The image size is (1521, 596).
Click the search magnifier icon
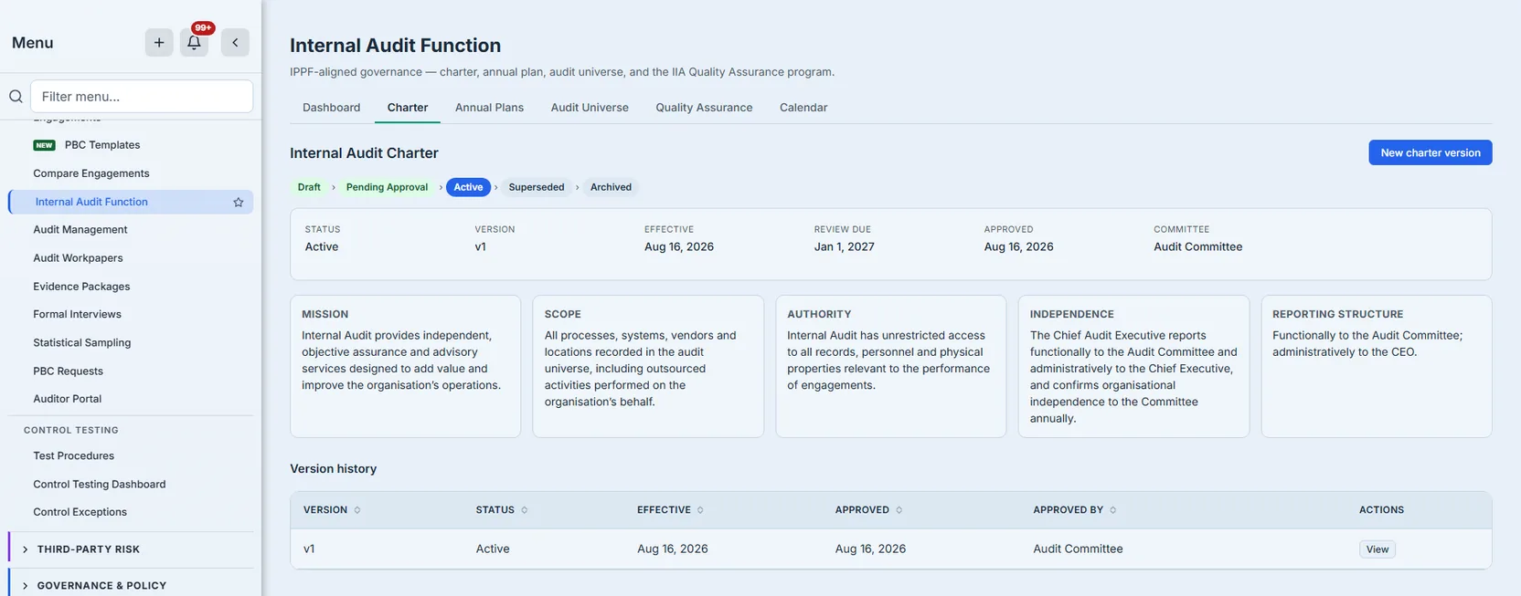16,97
